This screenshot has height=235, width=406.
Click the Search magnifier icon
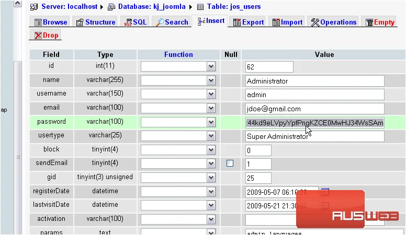point(160,22)
